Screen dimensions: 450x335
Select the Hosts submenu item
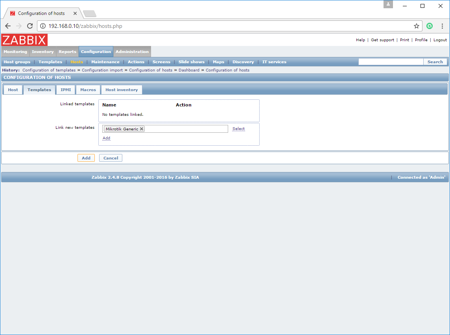pyautogui.click(x=77, y=62)
